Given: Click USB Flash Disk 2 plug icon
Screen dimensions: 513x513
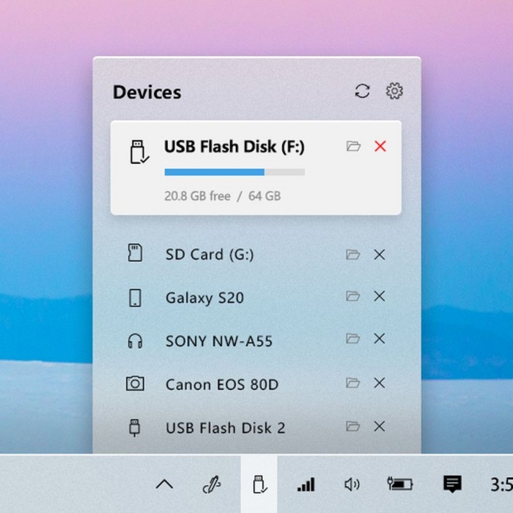Looking at the screenshot, I should tap(135, 427).
